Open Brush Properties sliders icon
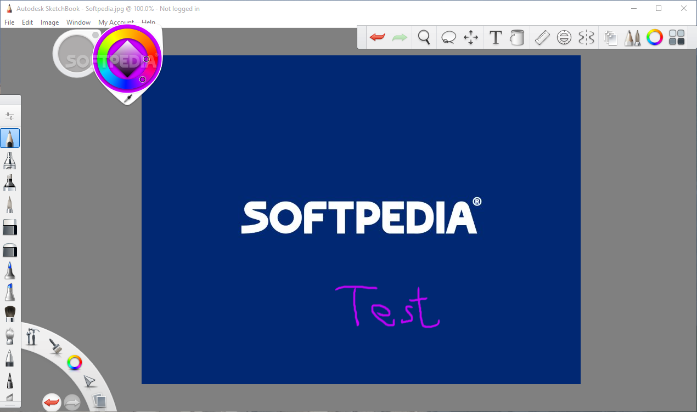The width and height of the screenshot is (697, 412). [10, 116]
